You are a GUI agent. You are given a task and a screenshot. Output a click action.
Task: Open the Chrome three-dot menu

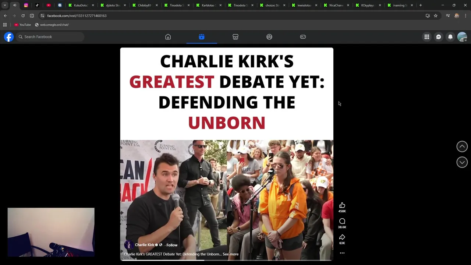[x=465, y=16]
